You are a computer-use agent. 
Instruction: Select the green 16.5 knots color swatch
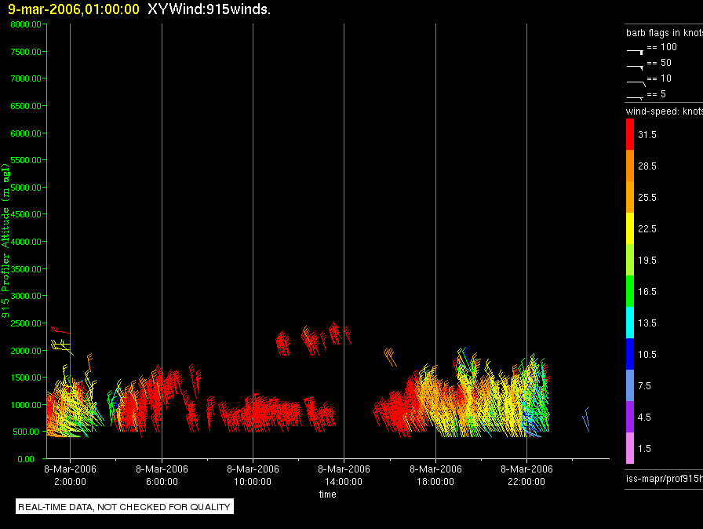[x=630, y=291]
